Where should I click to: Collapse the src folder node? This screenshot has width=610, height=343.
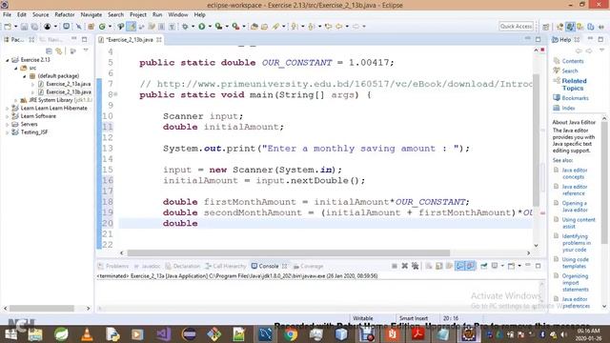(16, 68)
